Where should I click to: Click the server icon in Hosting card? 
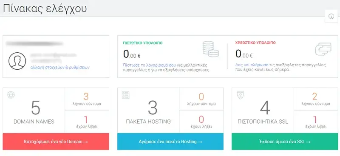pos(125,95)
